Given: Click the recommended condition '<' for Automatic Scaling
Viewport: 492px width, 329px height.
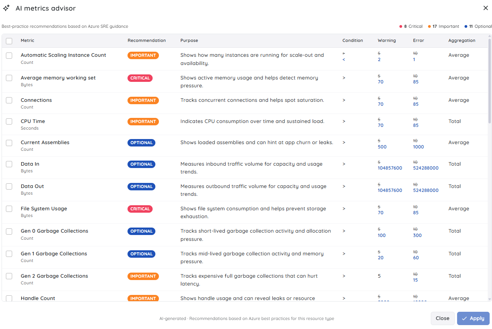Looking at the screenshot, I should (344, 60).
